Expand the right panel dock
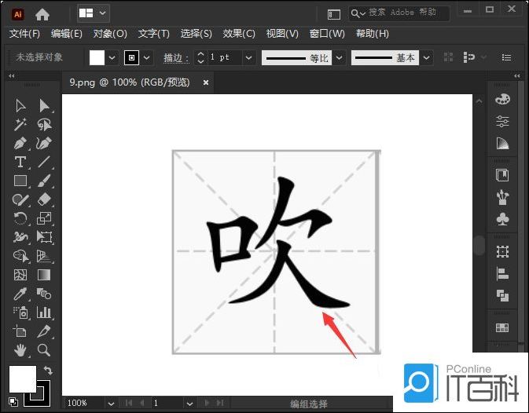 click(517, 76)
